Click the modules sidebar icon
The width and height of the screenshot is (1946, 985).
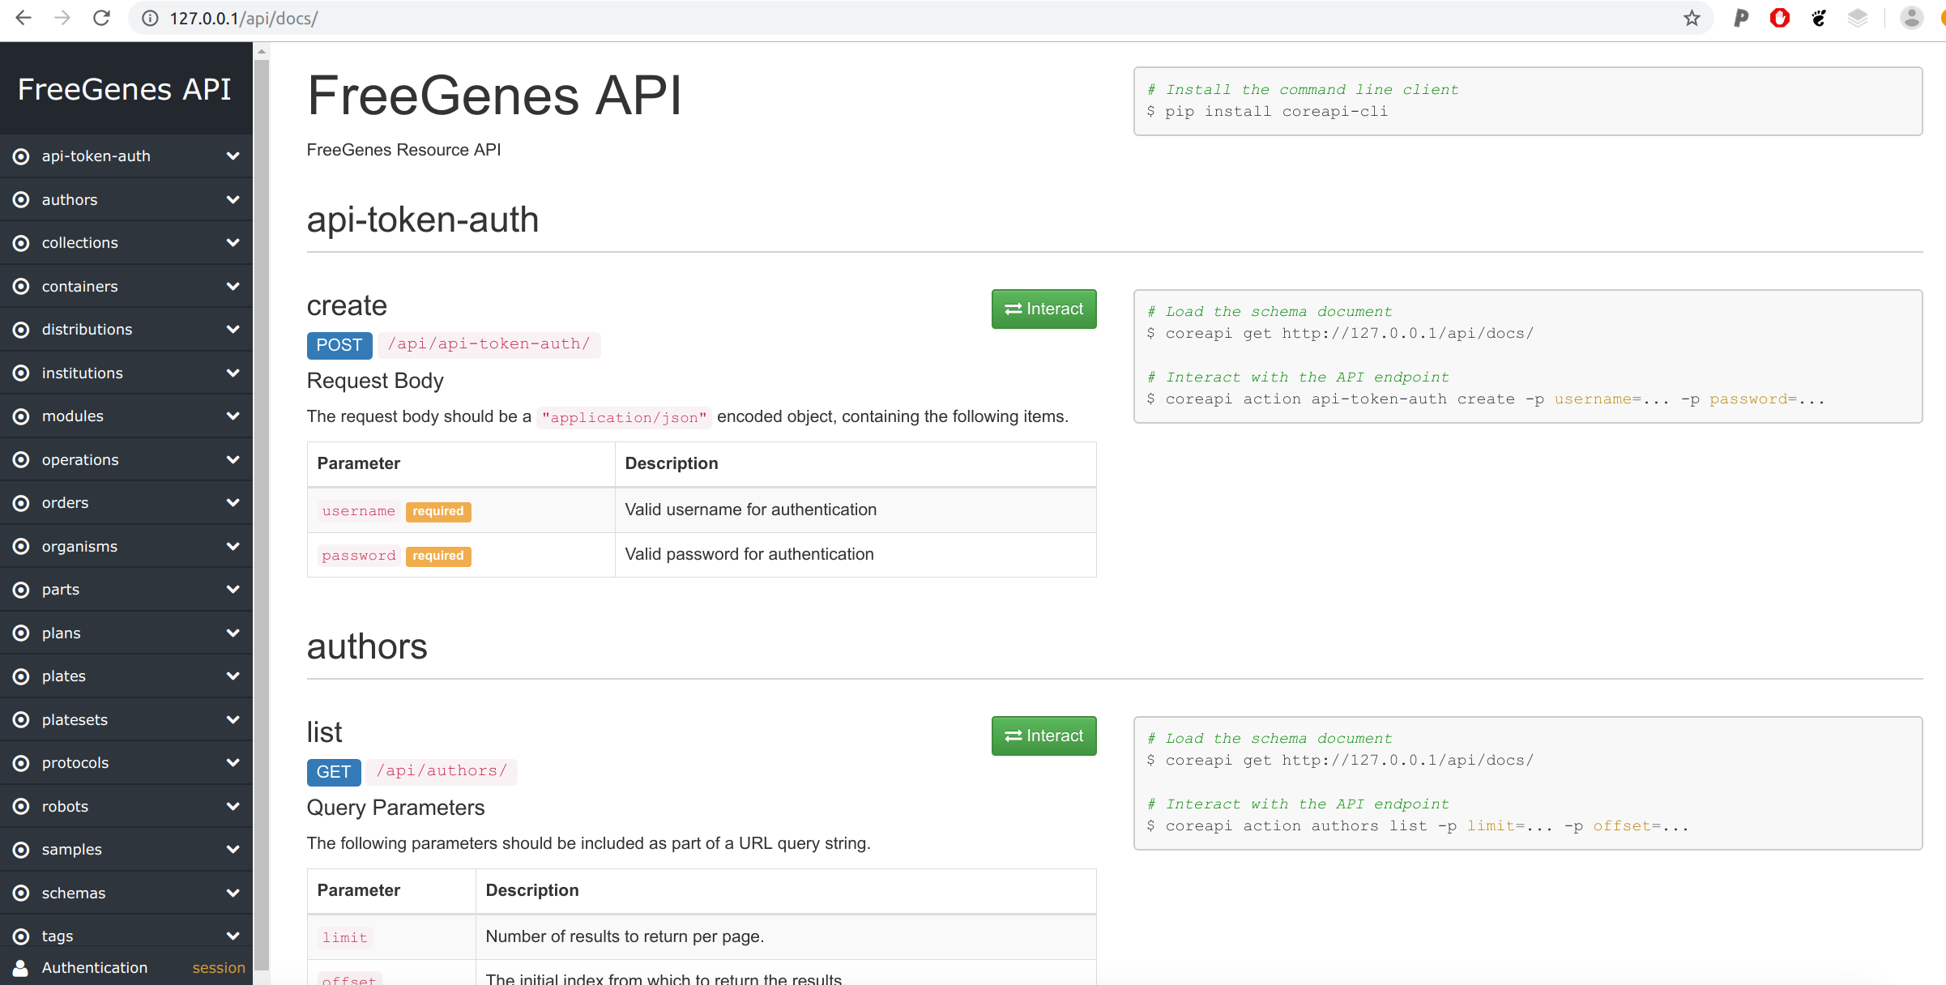(x=23, y=416)
